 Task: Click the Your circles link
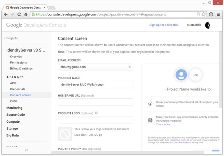(x=163, y=124)
